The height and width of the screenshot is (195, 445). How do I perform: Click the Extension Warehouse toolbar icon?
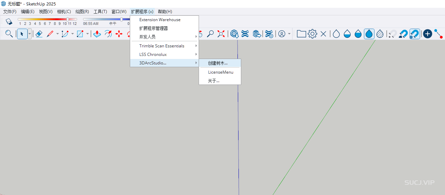click(x=245, y=34)
